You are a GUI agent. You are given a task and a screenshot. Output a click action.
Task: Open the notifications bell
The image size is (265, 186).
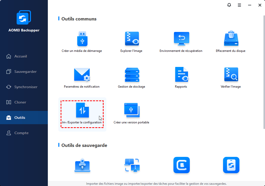pos(229,5)
